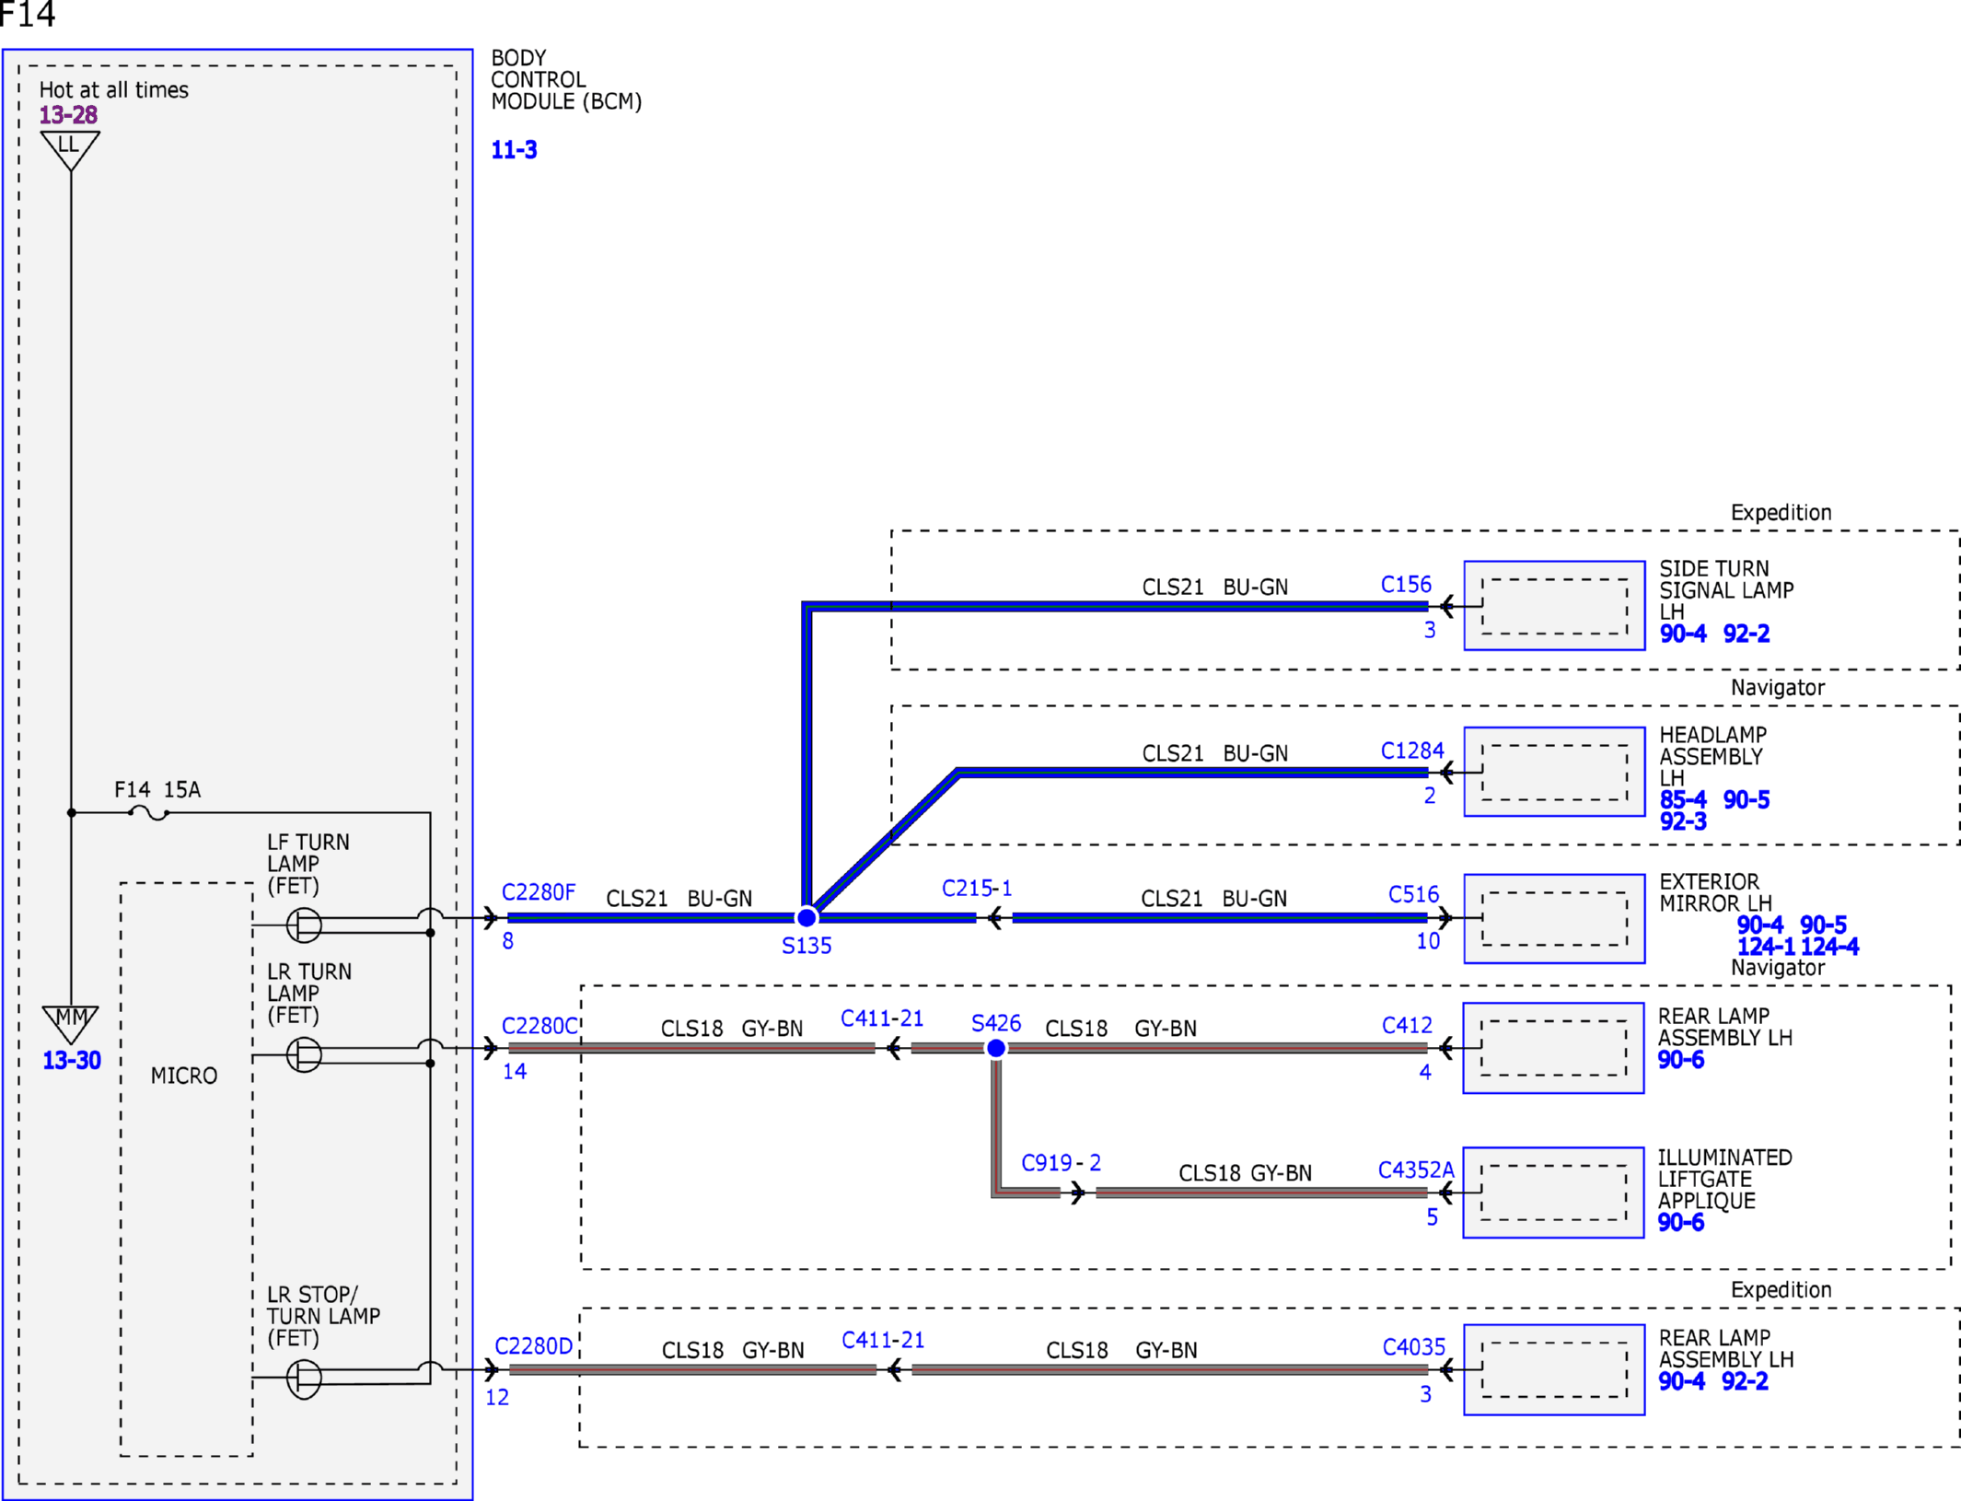Screen dimensions: 1961x1501
Task: Open connector C2280C label
Action: coord(540,1026)
